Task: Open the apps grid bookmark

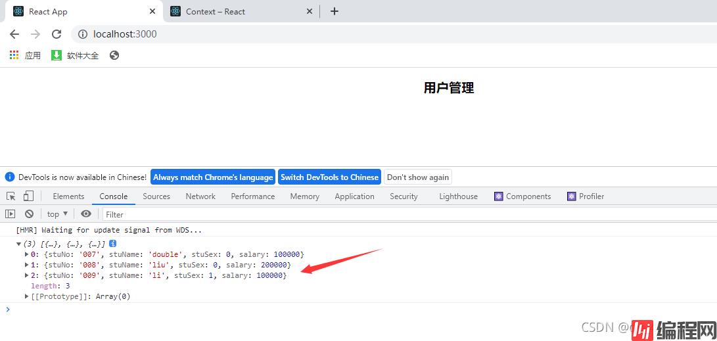Action: coord(14,55)
